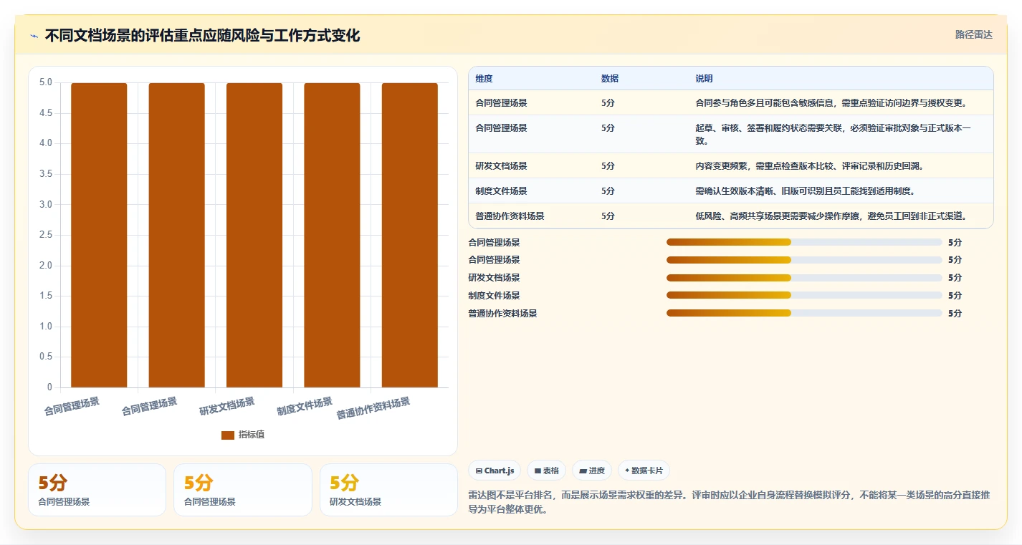Click the 制度文件场景 progress bar
Image resolution: width=1022 pixels, height=545 pixels.
(x=804, y=295)
